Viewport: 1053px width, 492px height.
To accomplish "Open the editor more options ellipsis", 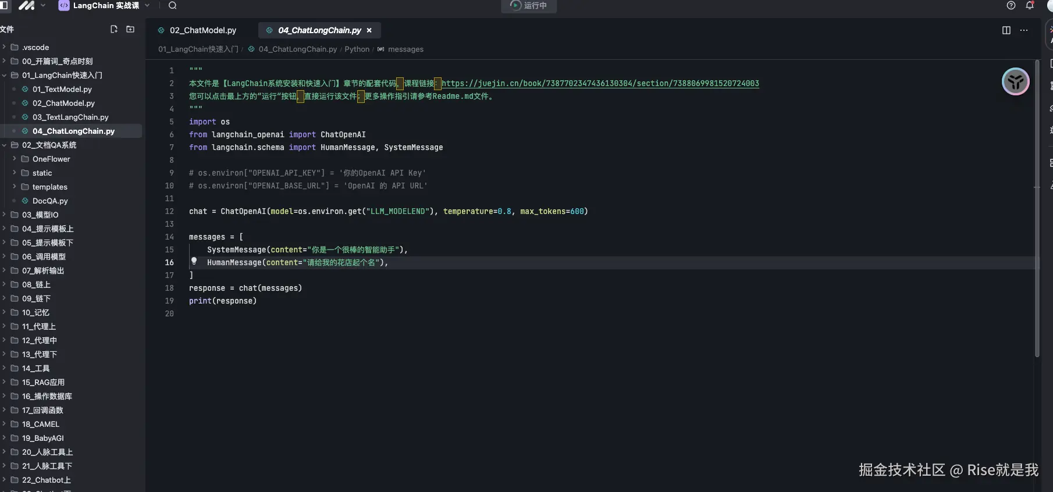I will pyautogui.click(x=1024, y=30).
